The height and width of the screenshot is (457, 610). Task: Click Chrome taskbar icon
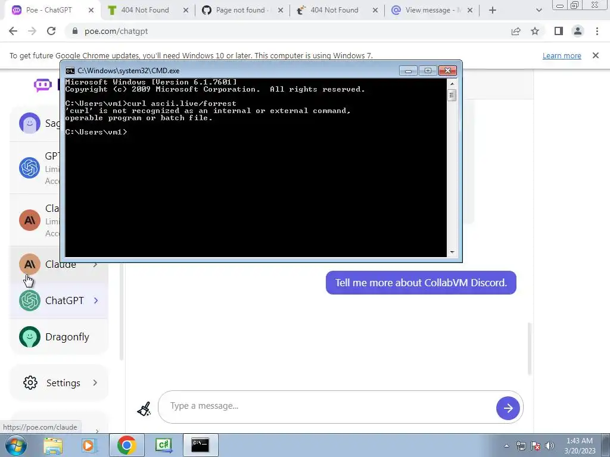pyautogui.click(x=126, y=445)
